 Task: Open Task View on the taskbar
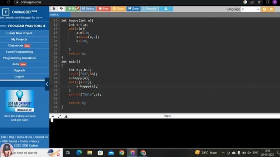(68, 153)
